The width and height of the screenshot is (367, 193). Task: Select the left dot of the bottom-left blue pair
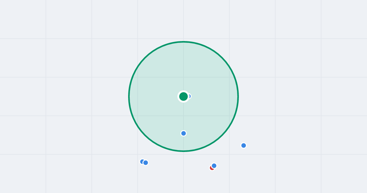[x=142, y=161]
